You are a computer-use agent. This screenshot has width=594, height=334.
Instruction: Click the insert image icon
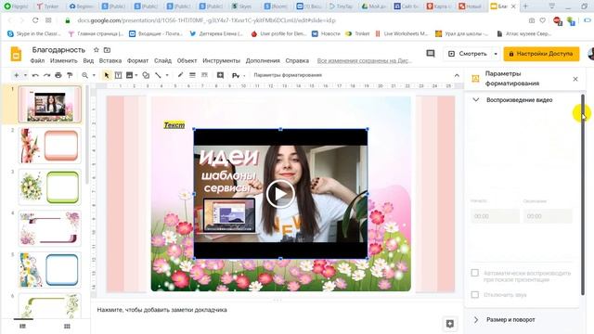coord(129,75)
